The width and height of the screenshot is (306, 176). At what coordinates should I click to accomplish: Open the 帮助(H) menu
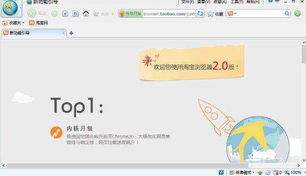tap(253, 2)
